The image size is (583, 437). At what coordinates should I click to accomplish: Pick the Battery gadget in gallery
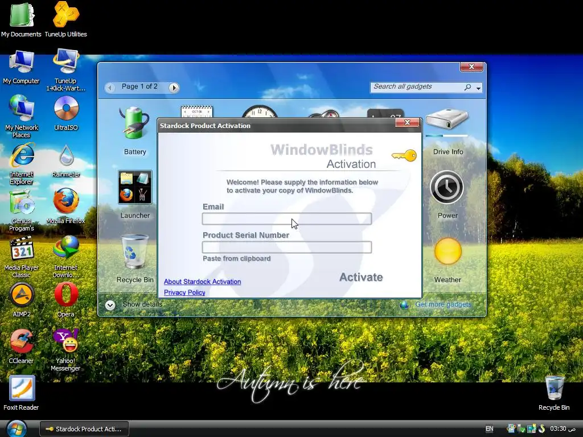click(x=134, y=131)
